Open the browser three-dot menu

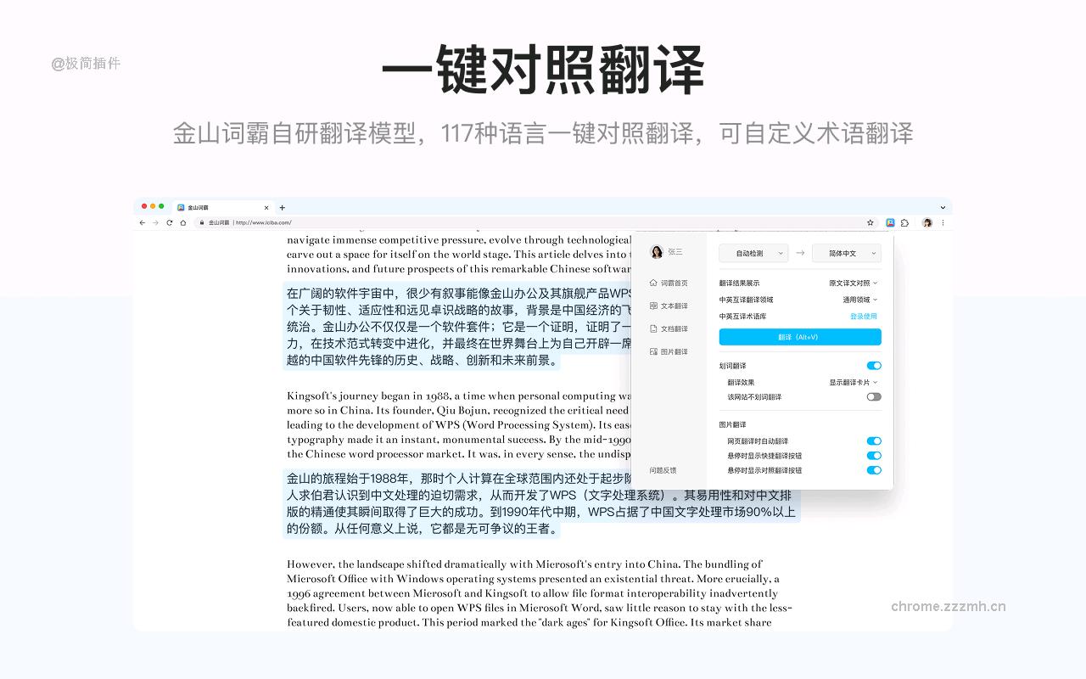tap(943, 222)
